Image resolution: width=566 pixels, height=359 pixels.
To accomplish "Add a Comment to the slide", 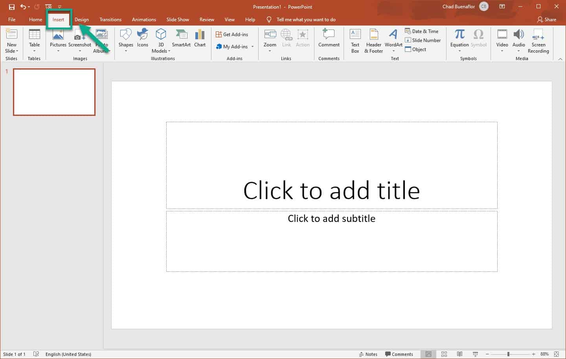I will (329, 39).
